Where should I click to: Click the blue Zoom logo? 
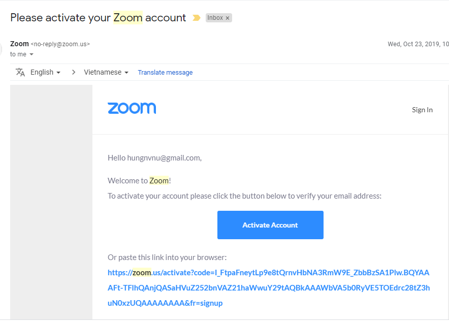tap(132, 108)
